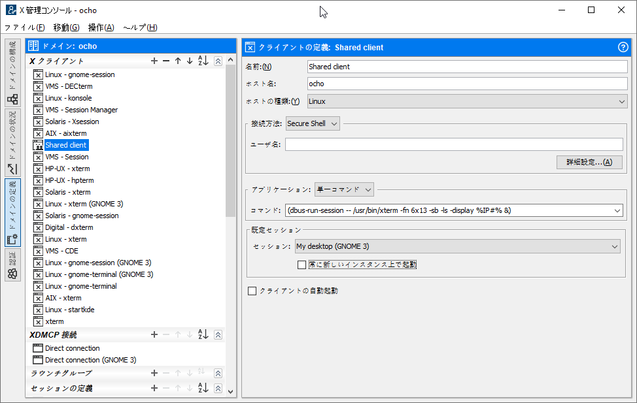Expand the セッション dropdown My desktop (GNOME 3)
Screen dimensions: 637x403
click(x=456, y=246)
